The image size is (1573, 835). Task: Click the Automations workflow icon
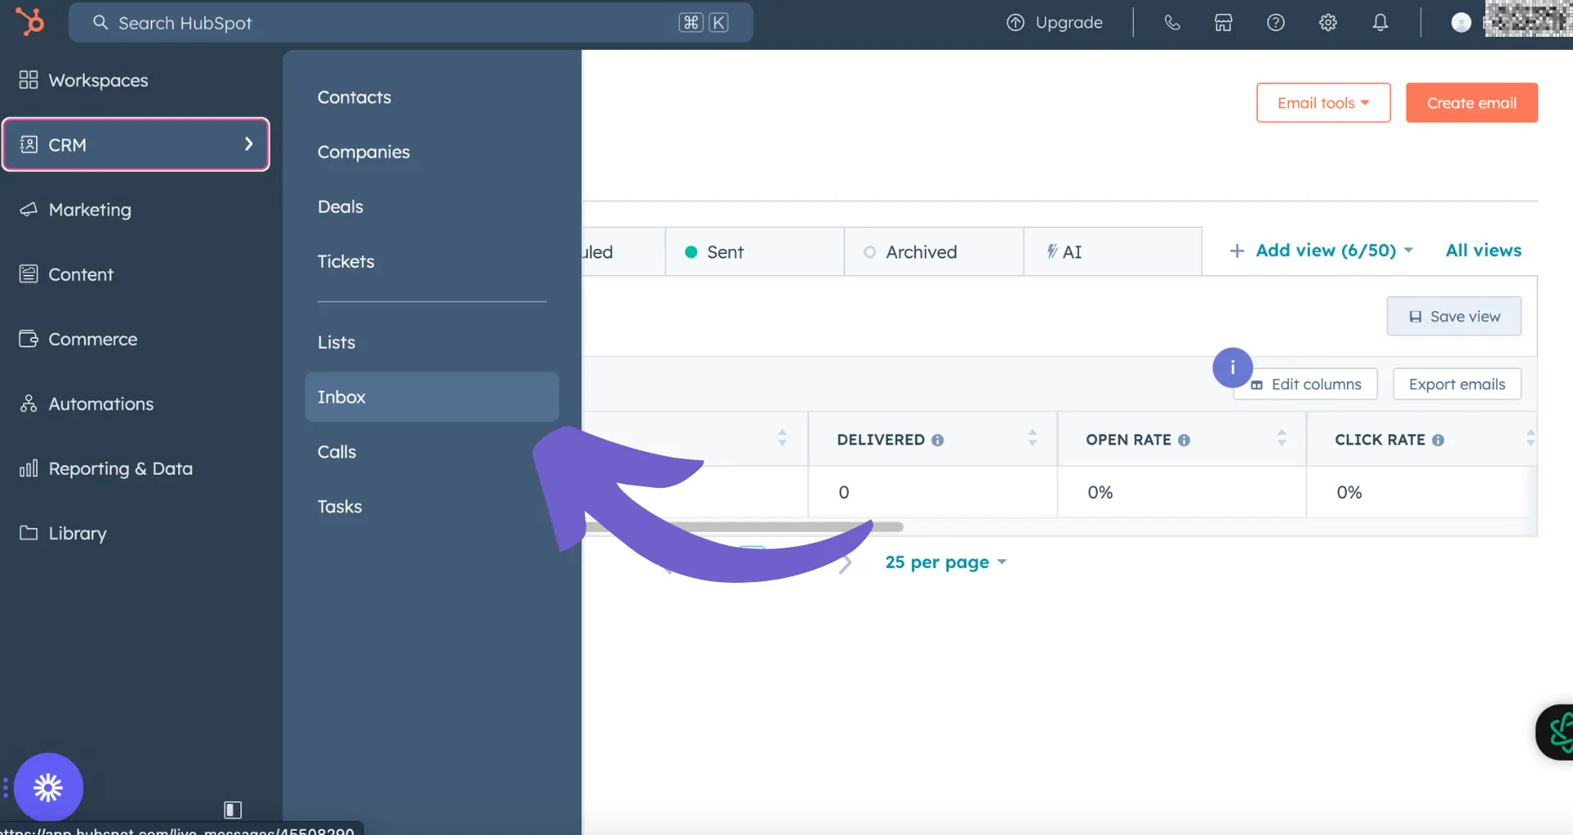point(29,403)
